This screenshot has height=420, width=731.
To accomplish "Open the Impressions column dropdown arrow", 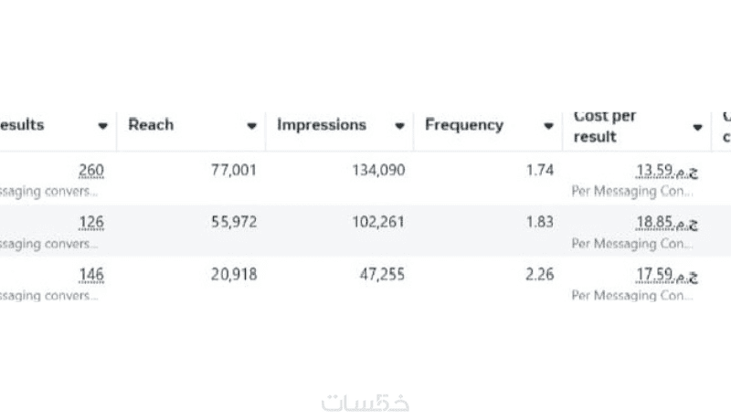I will (399, 126).
